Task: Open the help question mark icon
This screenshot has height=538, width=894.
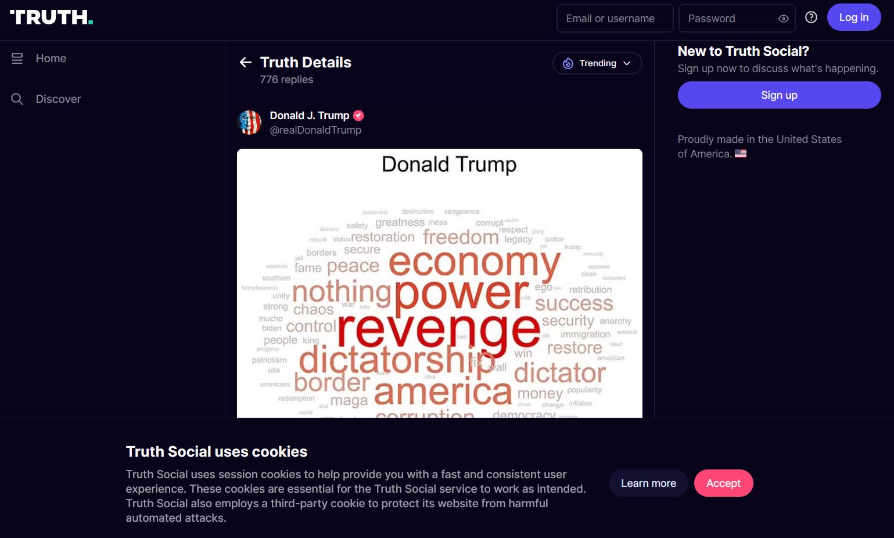Action: click(x=811, y=17)
